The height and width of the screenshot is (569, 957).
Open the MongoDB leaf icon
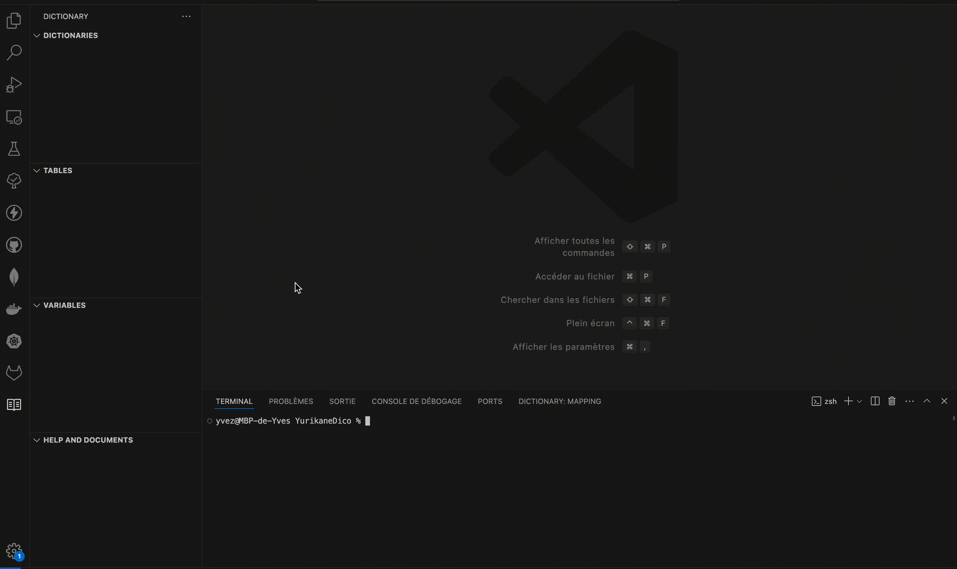[x=14, y=277]
